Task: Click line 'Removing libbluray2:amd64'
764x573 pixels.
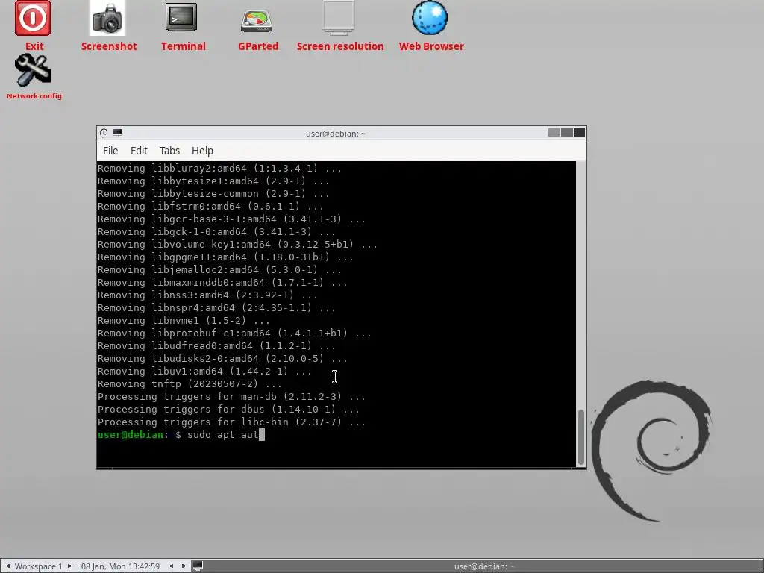Action: tap(219, 169)
